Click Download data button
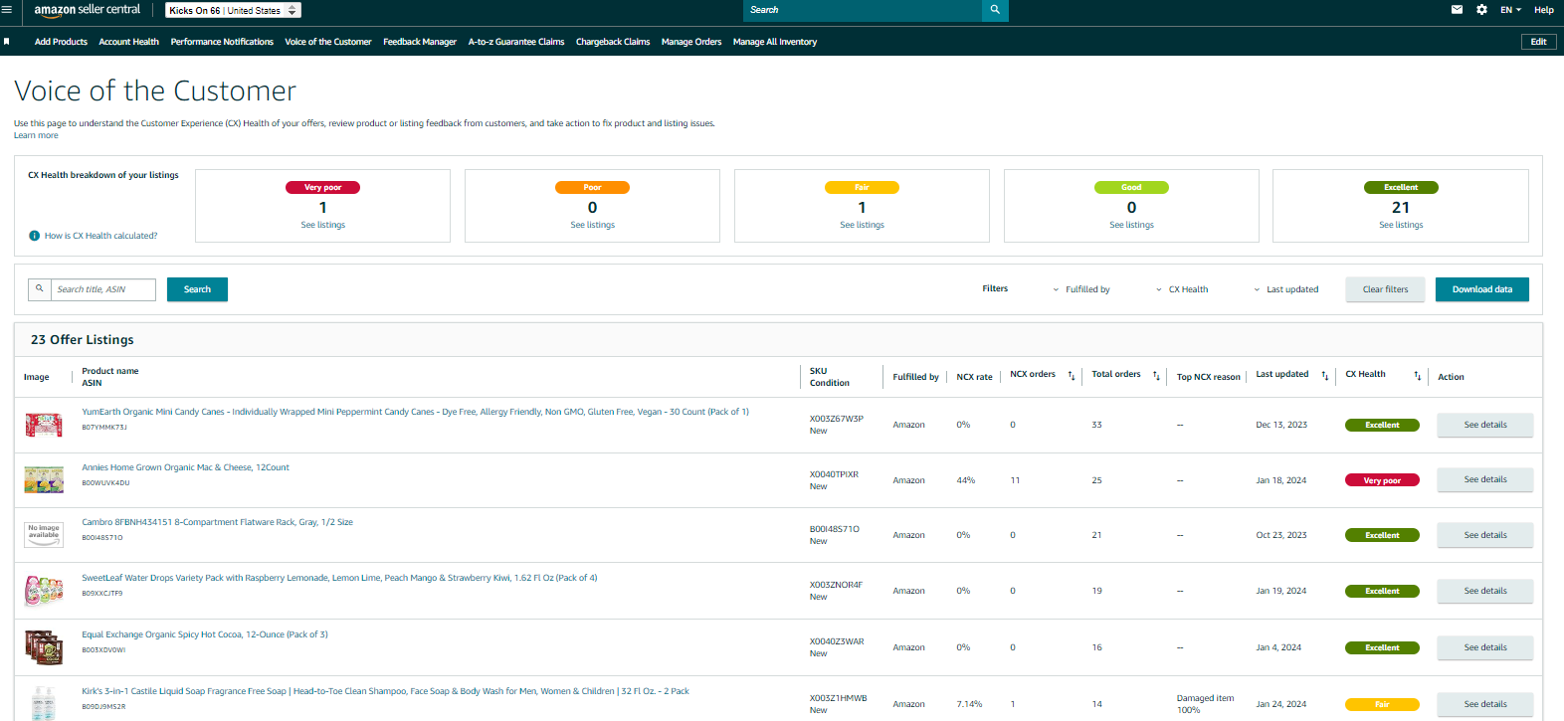 1482,289
